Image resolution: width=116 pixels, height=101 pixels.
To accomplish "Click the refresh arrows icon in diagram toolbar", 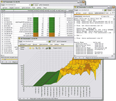I will click(30, 48).
